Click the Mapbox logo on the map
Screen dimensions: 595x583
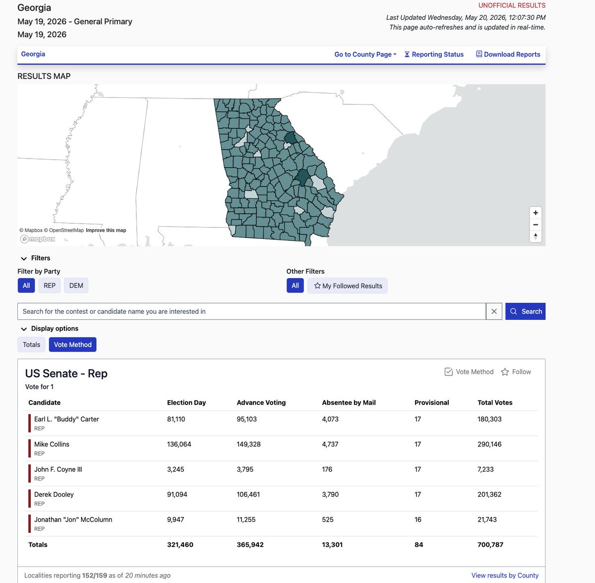38,239
